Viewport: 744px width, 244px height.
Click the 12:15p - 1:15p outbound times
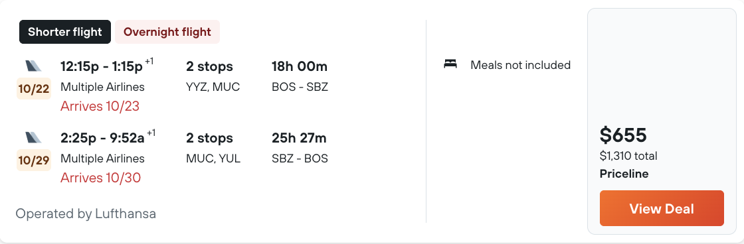point(107,66)
